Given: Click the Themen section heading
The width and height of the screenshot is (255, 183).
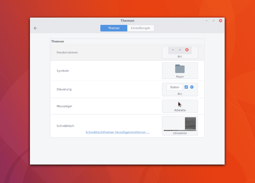Looking at the screenshot, I should coord(58,41).
